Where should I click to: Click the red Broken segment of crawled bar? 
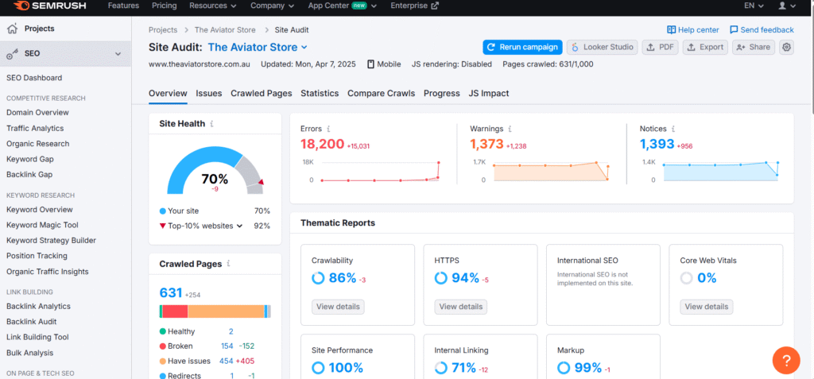coord(175,311)
